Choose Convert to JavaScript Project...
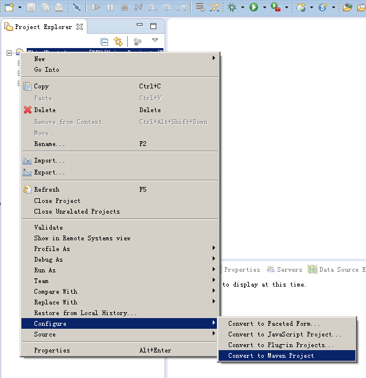The height and width of the screenshot is (378, 366). coord(287,334)
